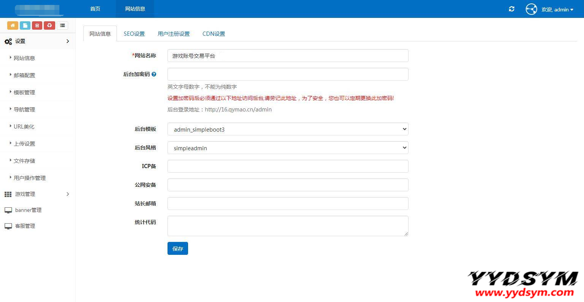
Task: Switch to the CDN设置 tab
Action: pyautogui.click(x=214, y=33)
